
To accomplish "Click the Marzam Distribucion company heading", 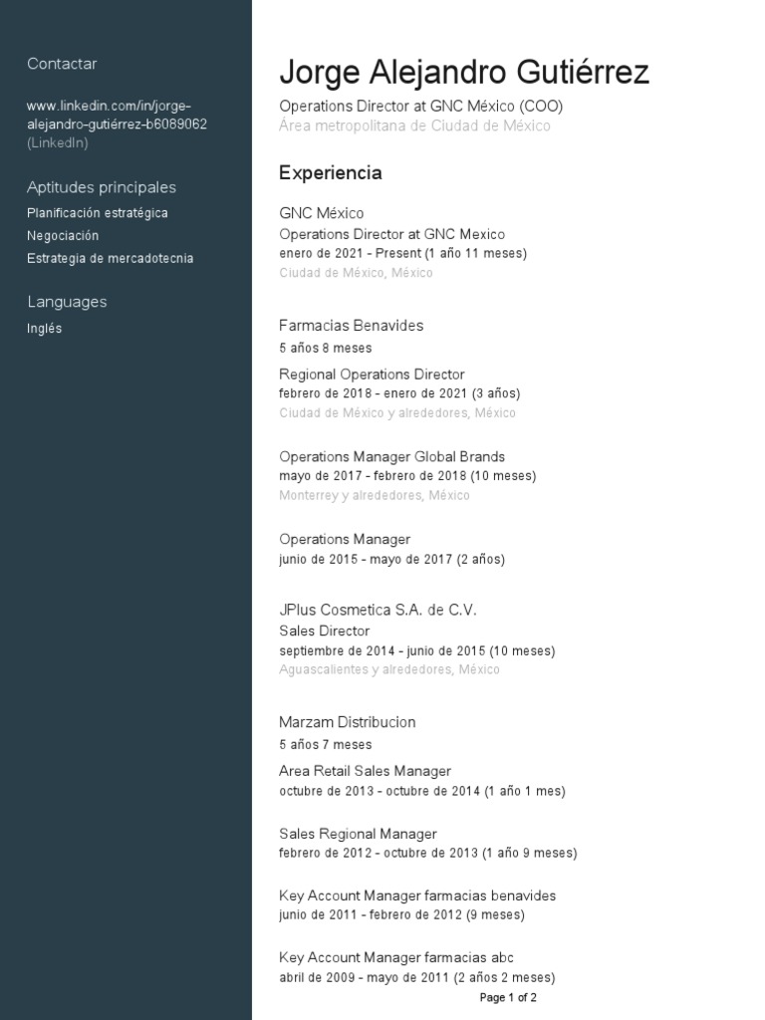I will tap(348, 722).
